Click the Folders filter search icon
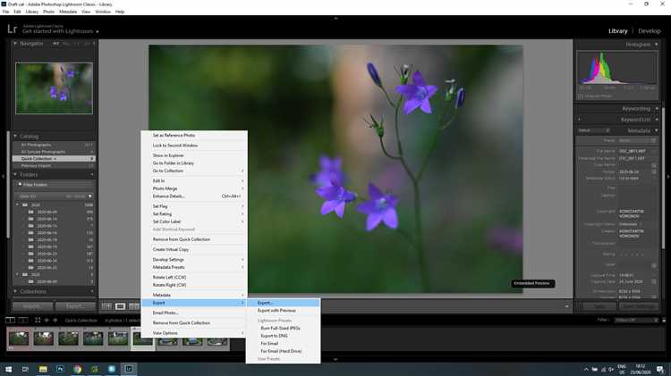The height and width of the screenshot is (376, 671). (x=20, y=185)
